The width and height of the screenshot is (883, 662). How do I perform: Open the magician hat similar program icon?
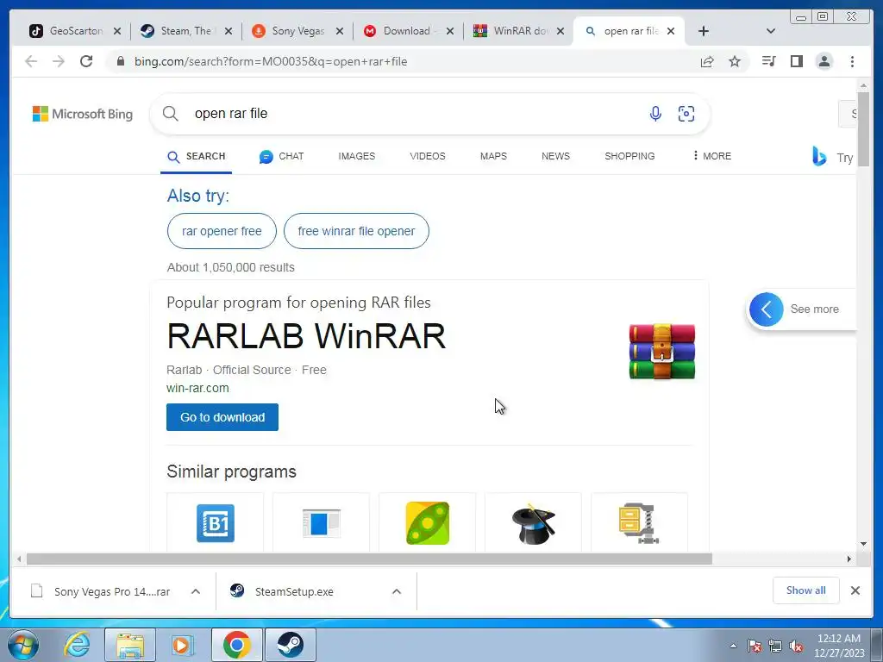[533, 523]
